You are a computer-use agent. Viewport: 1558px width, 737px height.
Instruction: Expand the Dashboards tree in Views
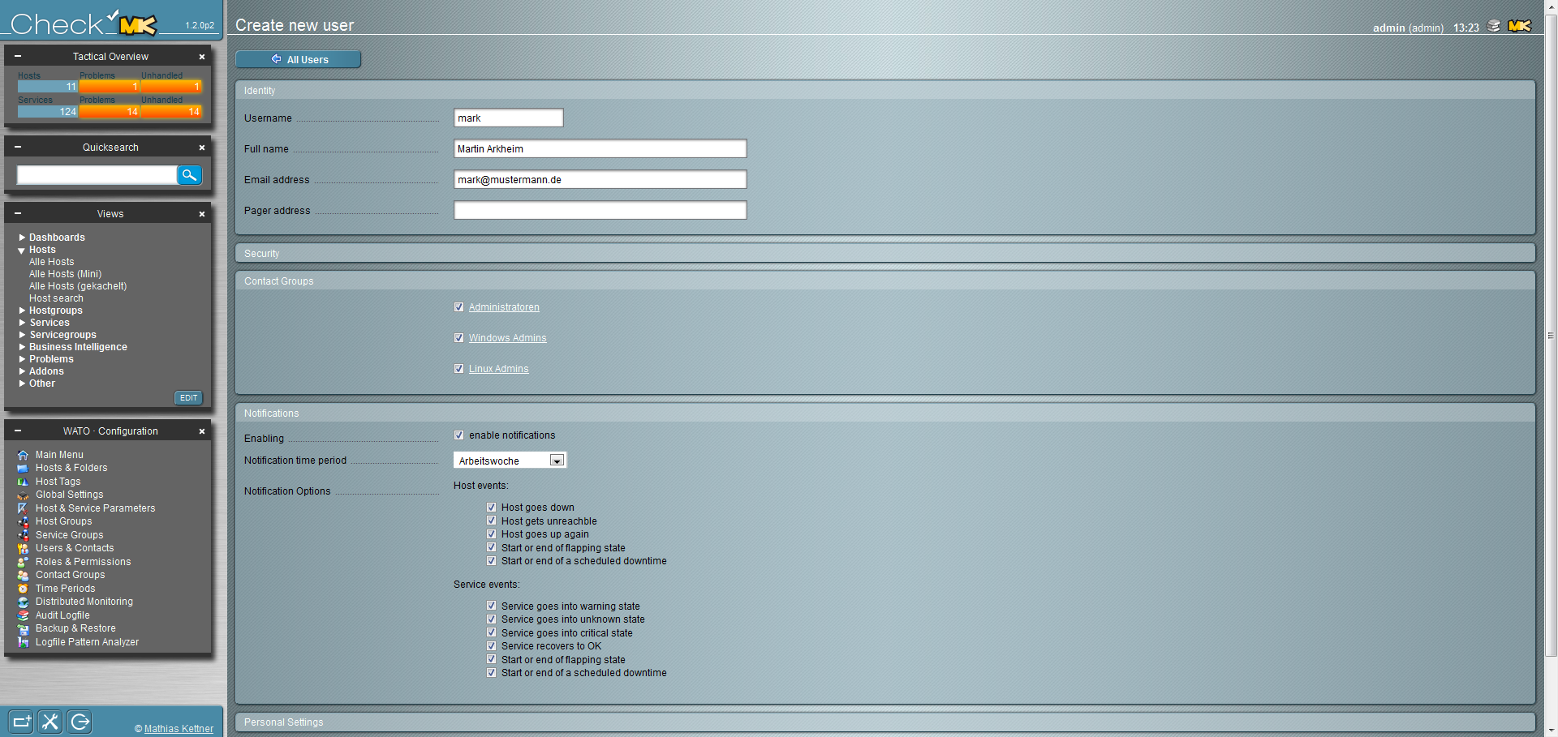pos(23,238)
